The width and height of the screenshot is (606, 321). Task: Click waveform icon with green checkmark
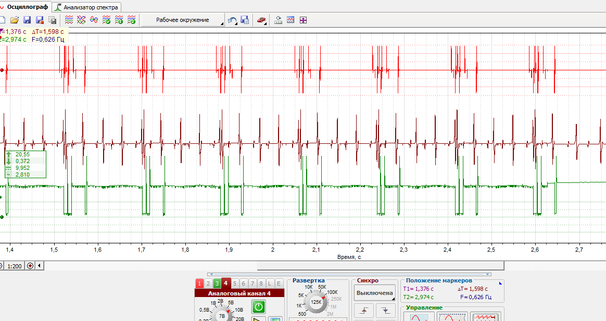coord(106,20)
